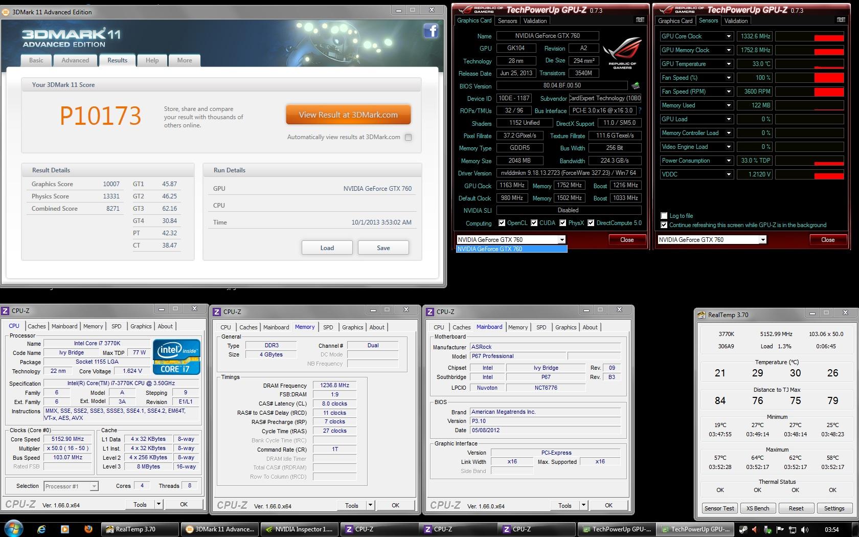Open the Action Center flag tray icon
The height and width of the screenshot is (537, 859).
[780, 530]
